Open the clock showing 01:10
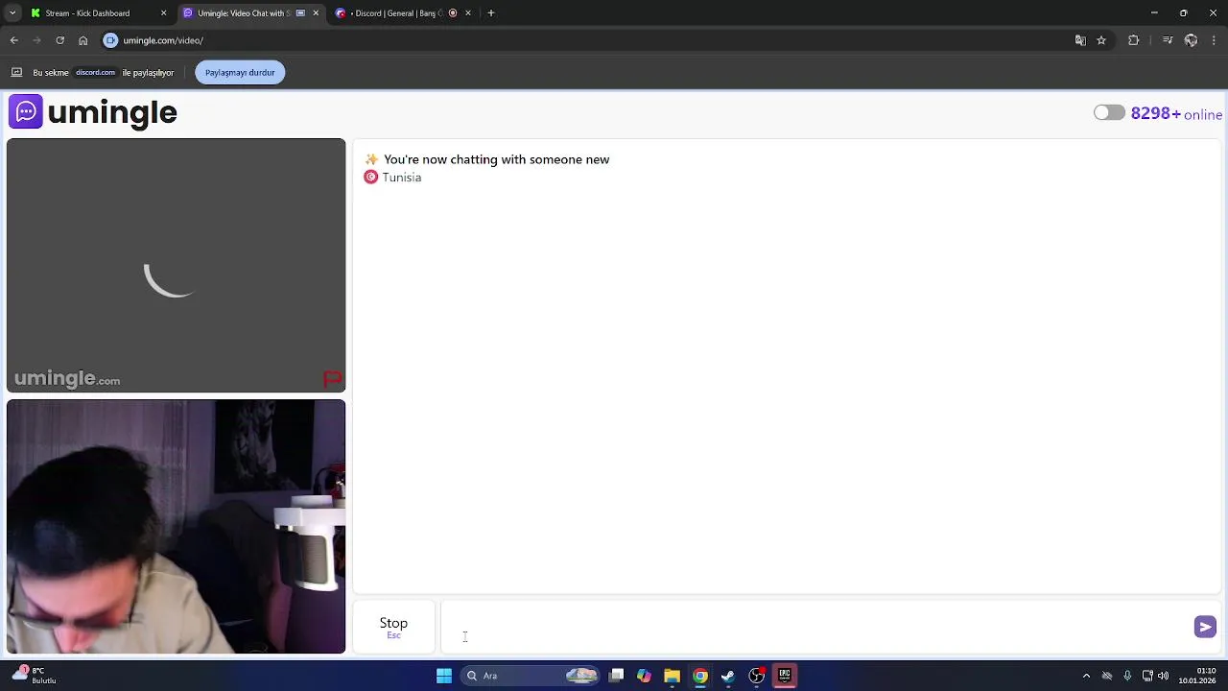 click(x=1198, y=676)
